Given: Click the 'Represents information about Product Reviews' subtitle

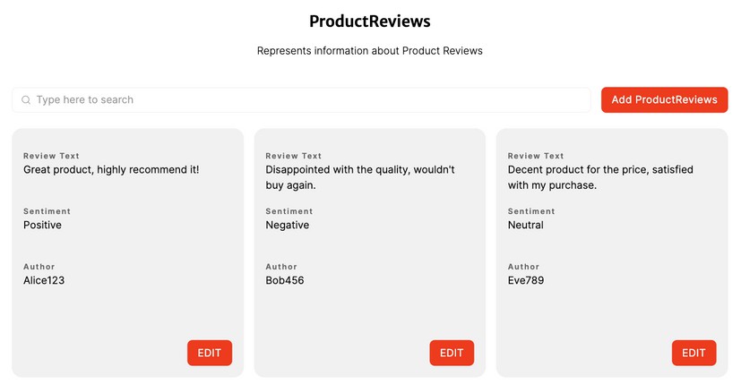Looking at the screenshot, I should pos(370,51).
